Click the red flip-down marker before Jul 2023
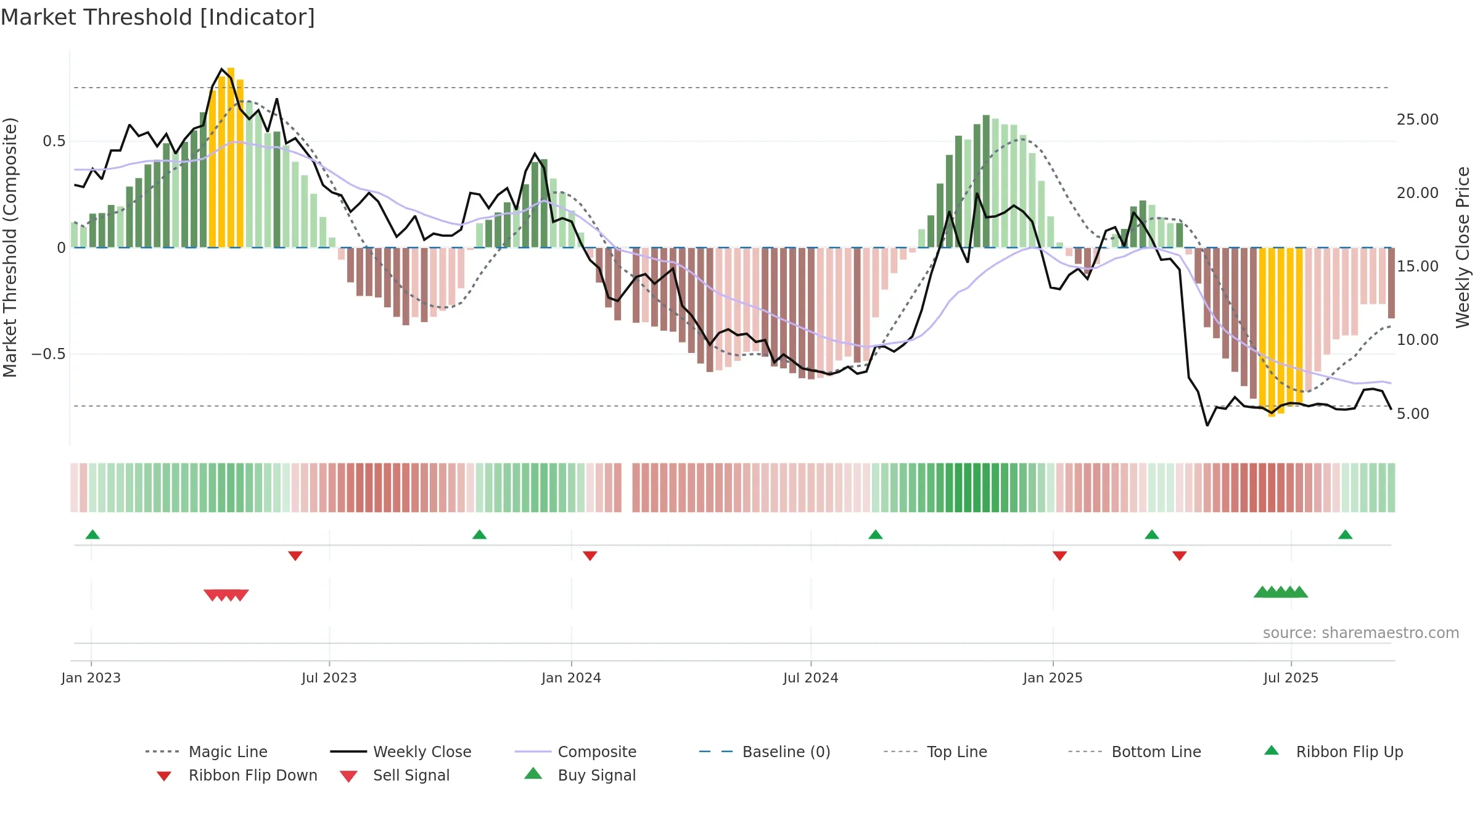The image size is (1480, 833). pyautogui.click(x=295, y=556)
